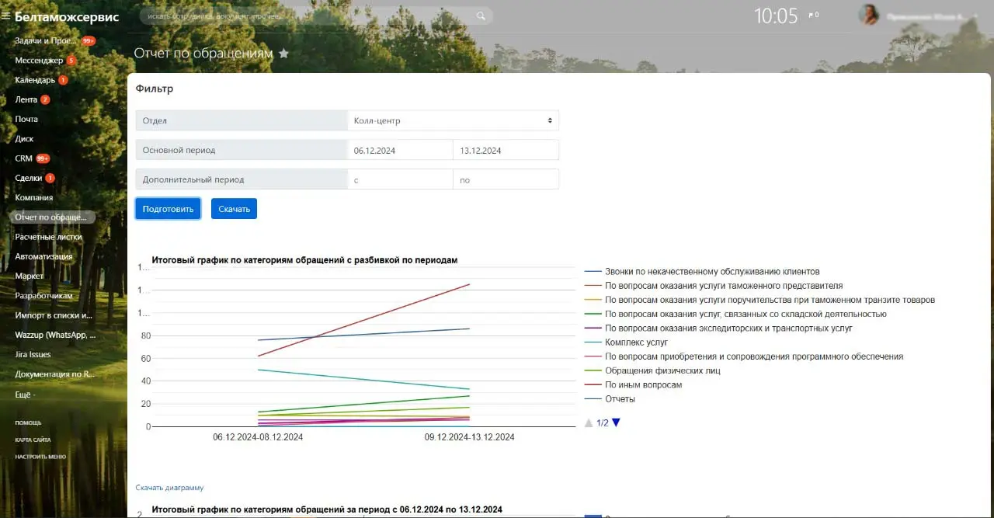Toggle the Комплекс услуг series in legend

pos(636,342)
